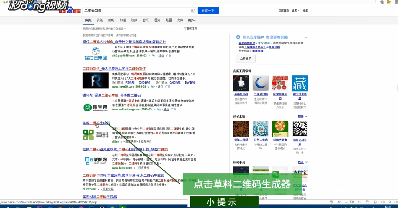Switch to the 视频 tab
Screen dimensions: 398x208
point(134,20)
